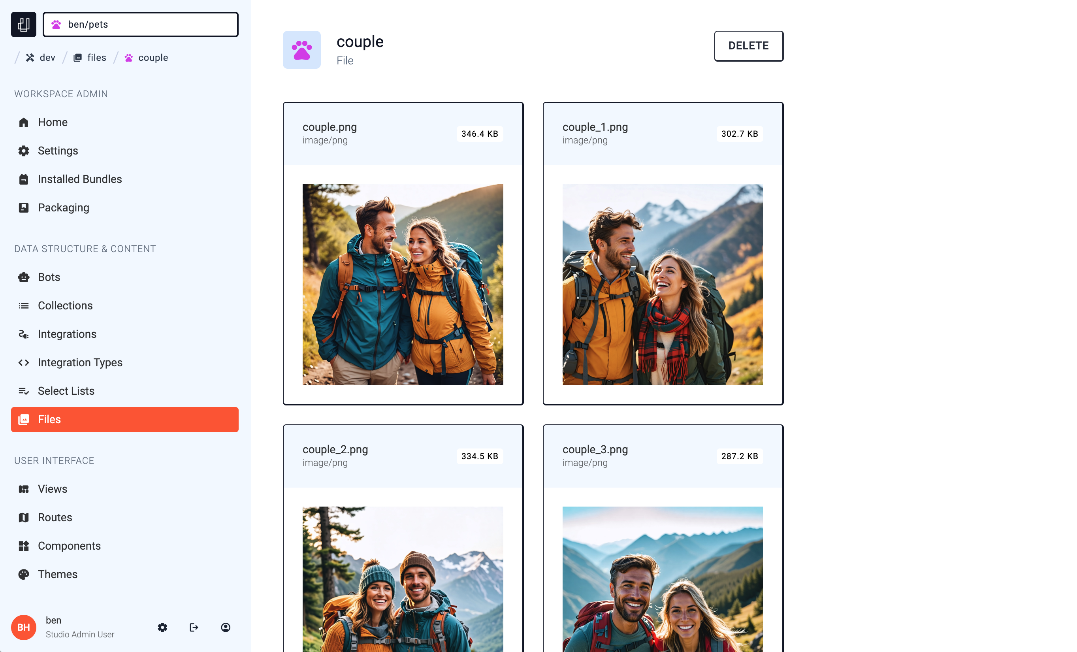The width and height of the screenshot is (1077, 652).
Task: Click the Integration Types code icon
Action: 24,362
